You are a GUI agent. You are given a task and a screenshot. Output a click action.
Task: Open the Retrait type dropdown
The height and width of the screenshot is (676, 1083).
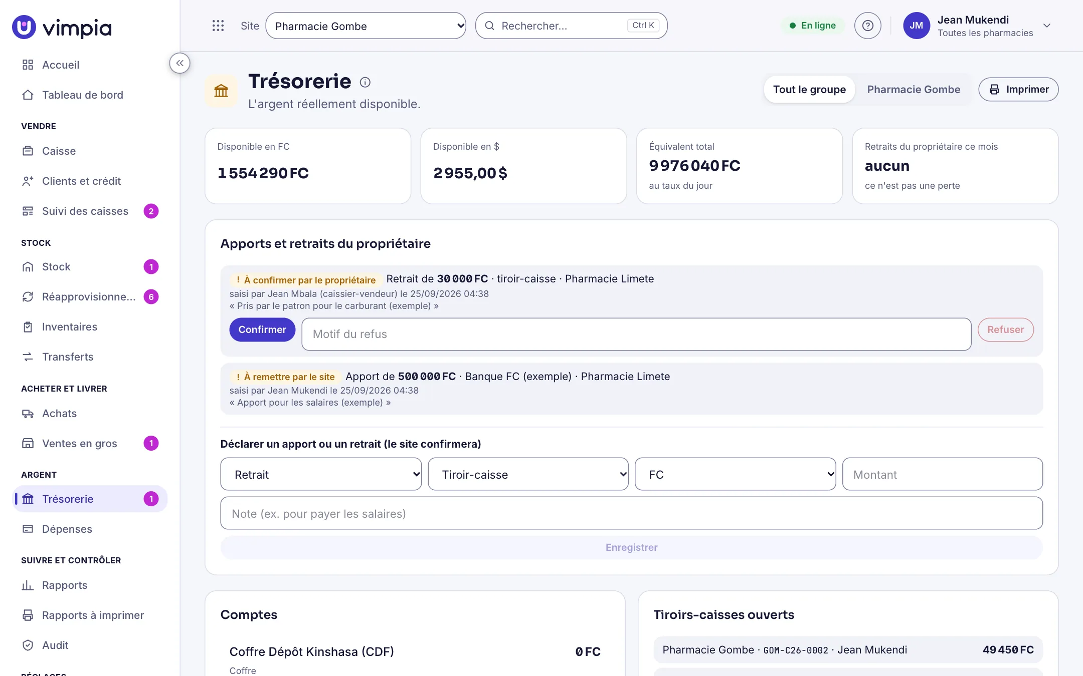321,474
